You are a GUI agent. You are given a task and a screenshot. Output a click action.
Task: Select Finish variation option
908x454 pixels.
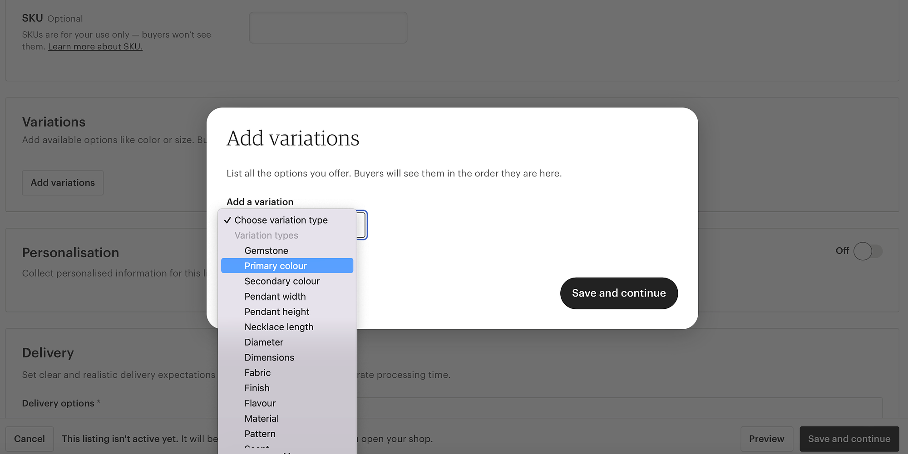point(287,388)
